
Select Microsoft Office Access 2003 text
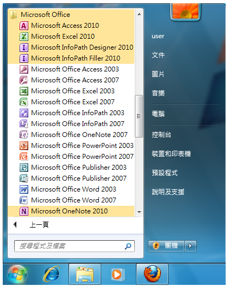pyautogui.click(x=75, y=69)
